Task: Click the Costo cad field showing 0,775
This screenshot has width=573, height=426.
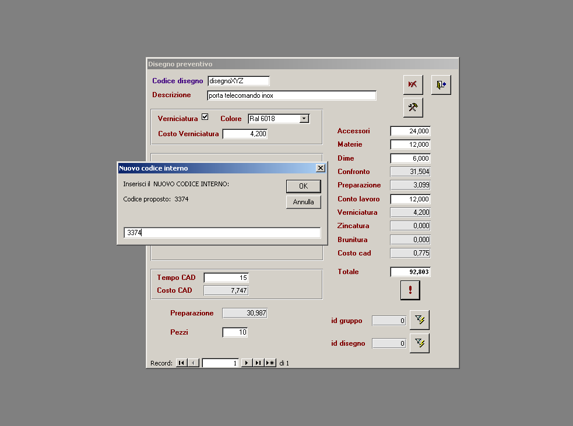Action: tap(410, 253)
